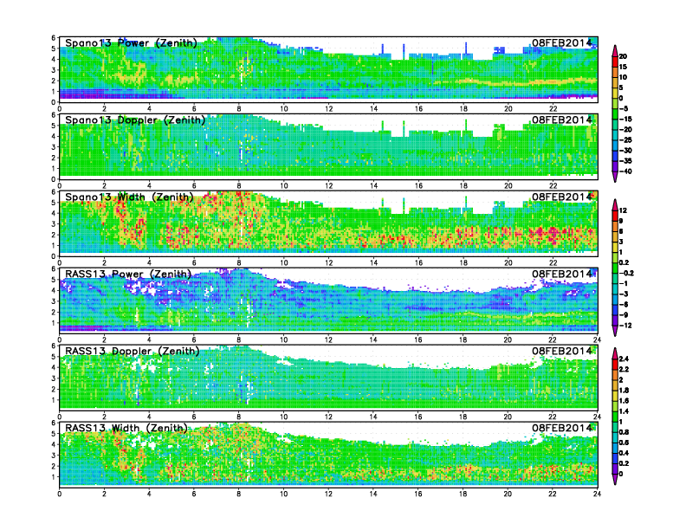Click the '1.4' label on the bottom colorbar
Image resolution: width=686 pixels, height=530 pixels.
click(624, 411)
